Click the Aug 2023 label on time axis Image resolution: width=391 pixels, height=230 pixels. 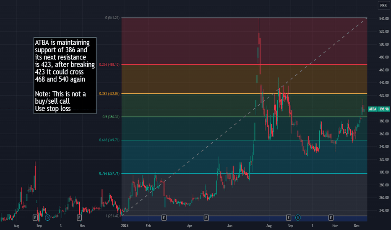pyautogui.click(x=16, y=226)
